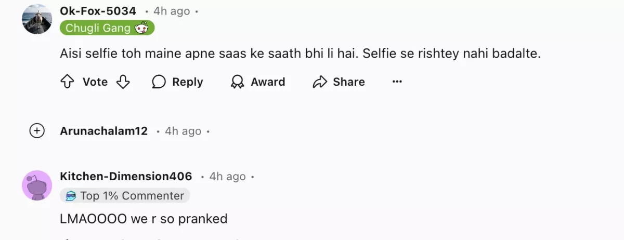Click the Chugli Gang flair badge

107,28
